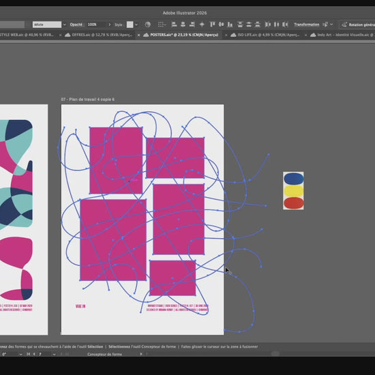Click the vertical align bottom icon
This screenshot has width=375, height=375.
click(230, 25)
